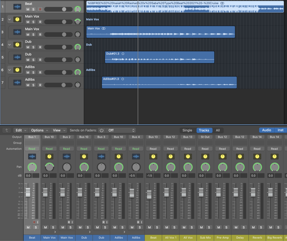Solo the Beat track in track header
This screenshot has height=241, width=287.
tap(33, 9)
